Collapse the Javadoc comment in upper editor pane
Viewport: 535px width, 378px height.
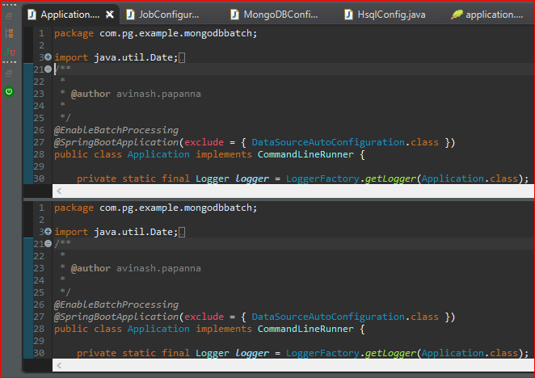click(48, 69)
